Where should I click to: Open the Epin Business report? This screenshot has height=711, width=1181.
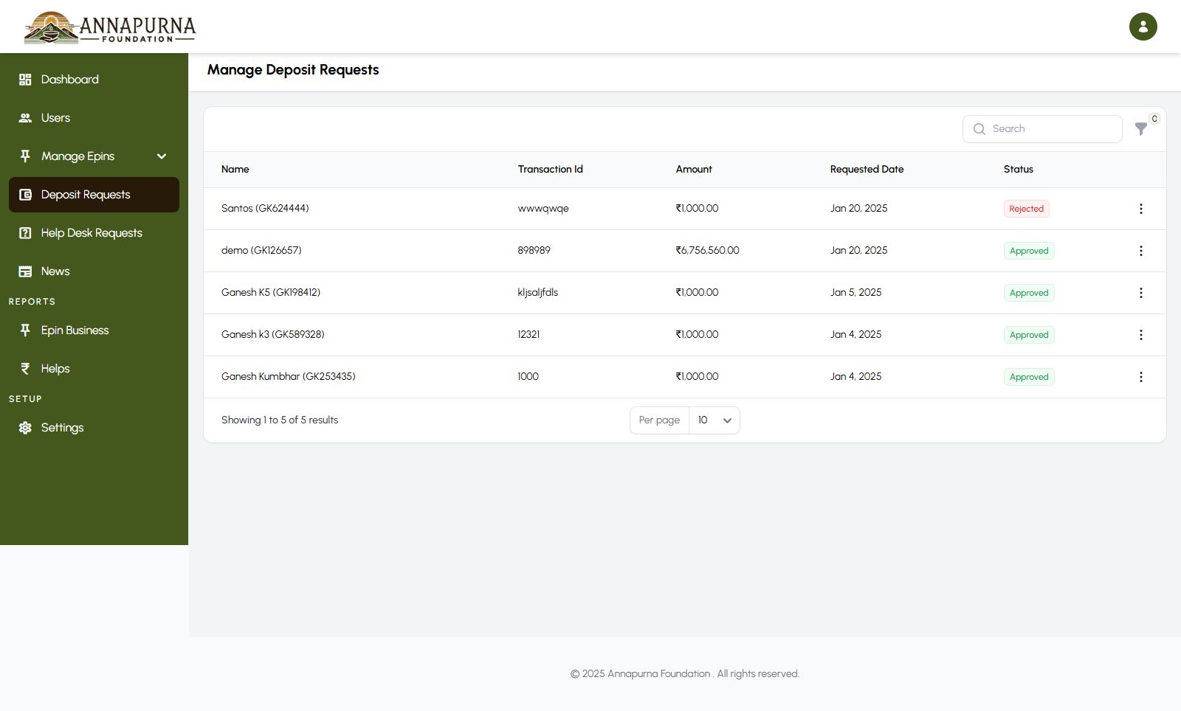(75, 330)
